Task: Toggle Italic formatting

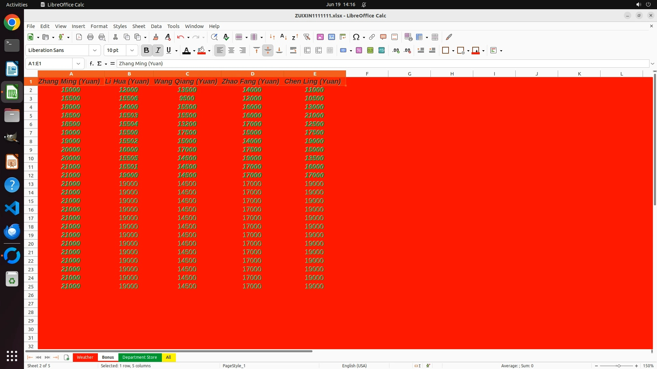Action: click(158, 51)
